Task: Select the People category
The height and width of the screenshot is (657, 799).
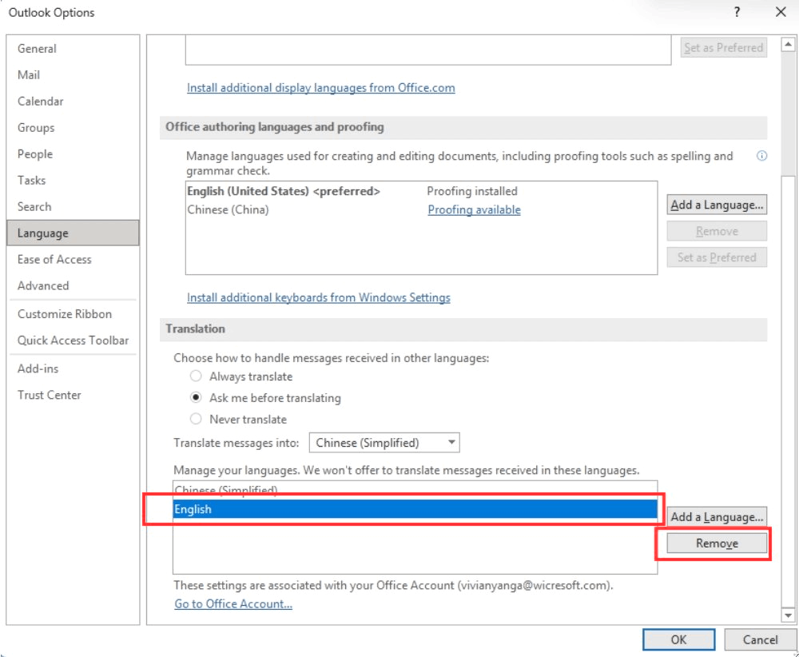Action: tap(73, 154)
